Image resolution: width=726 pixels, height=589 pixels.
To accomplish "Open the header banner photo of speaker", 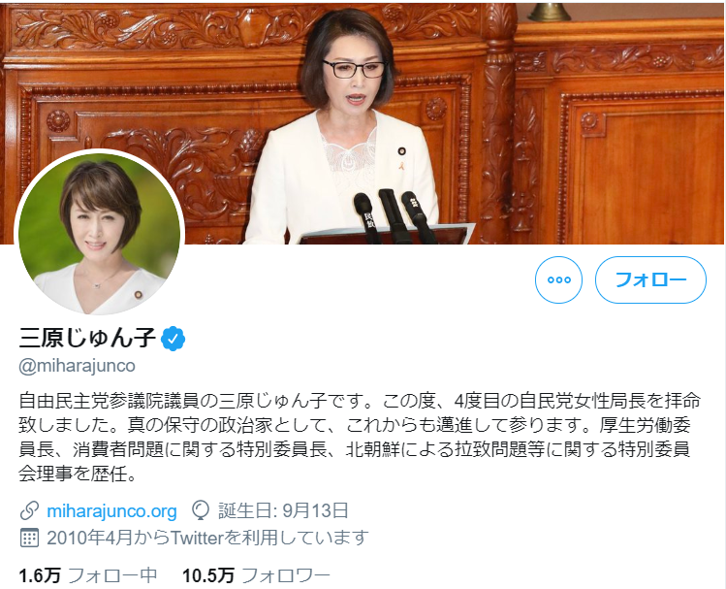I will pos(363,122).
